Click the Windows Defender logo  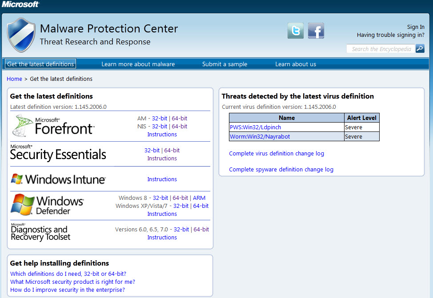click(47, 204)
